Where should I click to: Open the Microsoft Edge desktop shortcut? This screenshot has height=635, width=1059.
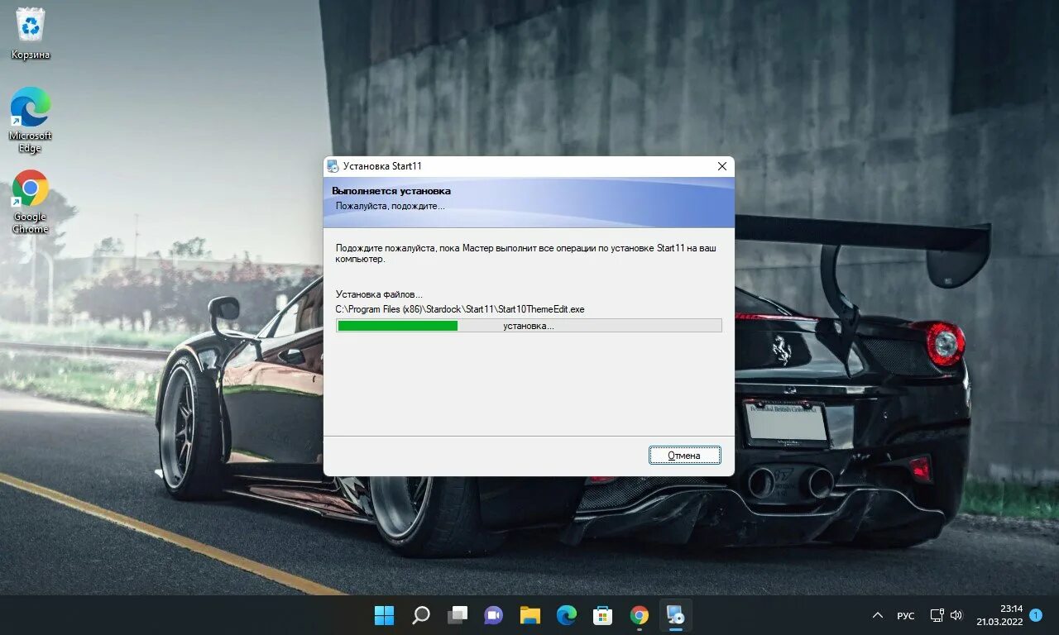[x=31, y=120]
